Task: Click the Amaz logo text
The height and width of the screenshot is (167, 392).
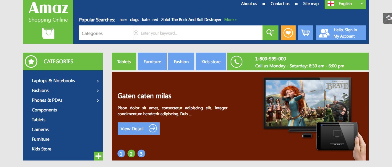Action: (x=48, y=8)
